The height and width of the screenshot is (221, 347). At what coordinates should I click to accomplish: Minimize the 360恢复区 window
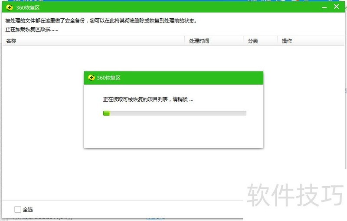[x=324, y=7]
